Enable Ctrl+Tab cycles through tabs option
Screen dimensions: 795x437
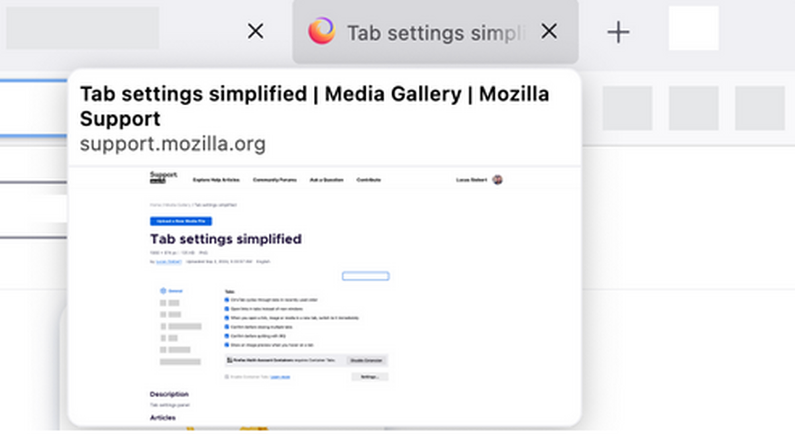[227, 300]
